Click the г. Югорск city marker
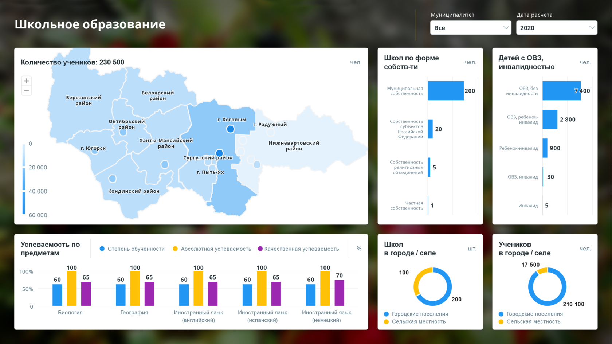The width and height of the screenshot is (612, 344). (x=95, y=151)
